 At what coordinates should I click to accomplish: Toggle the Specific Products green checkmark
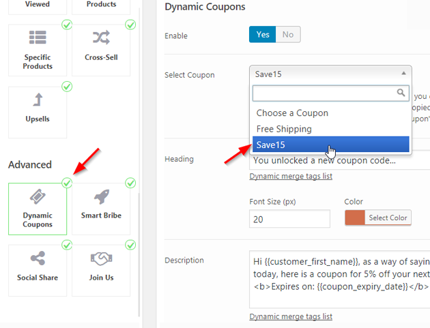[67, 25]
